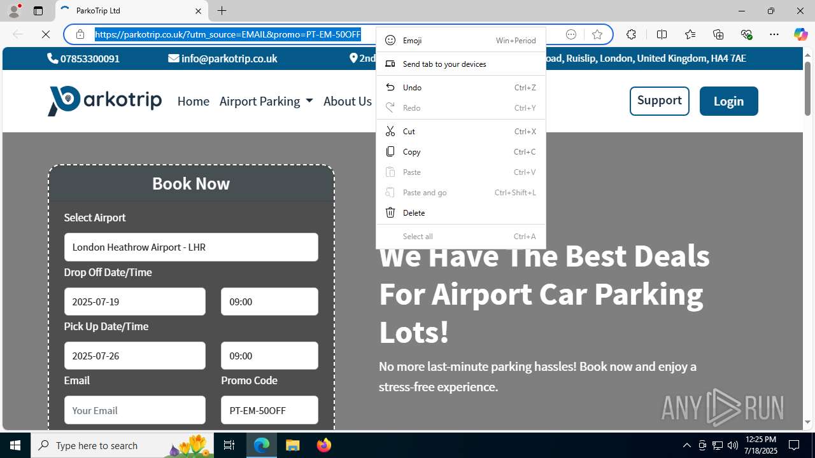
Task: Click the Support button
Action: click(659, 101)
